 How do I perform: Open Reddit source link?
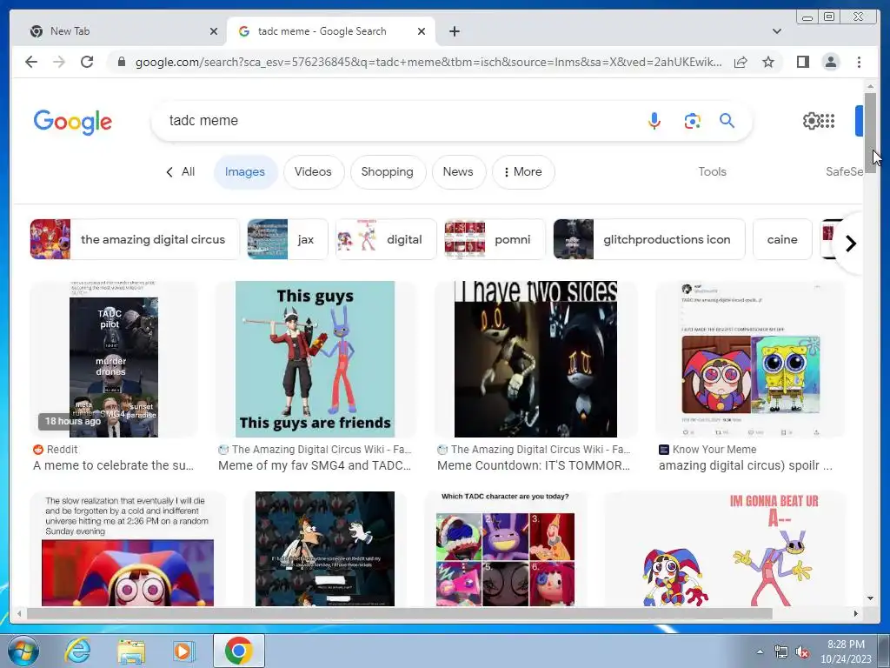click(55, 450)
